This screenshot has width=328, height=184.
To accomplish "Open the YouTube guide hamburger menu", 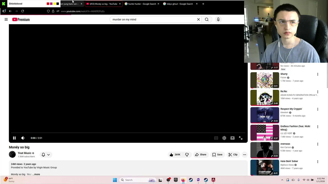I will point(6,19).
